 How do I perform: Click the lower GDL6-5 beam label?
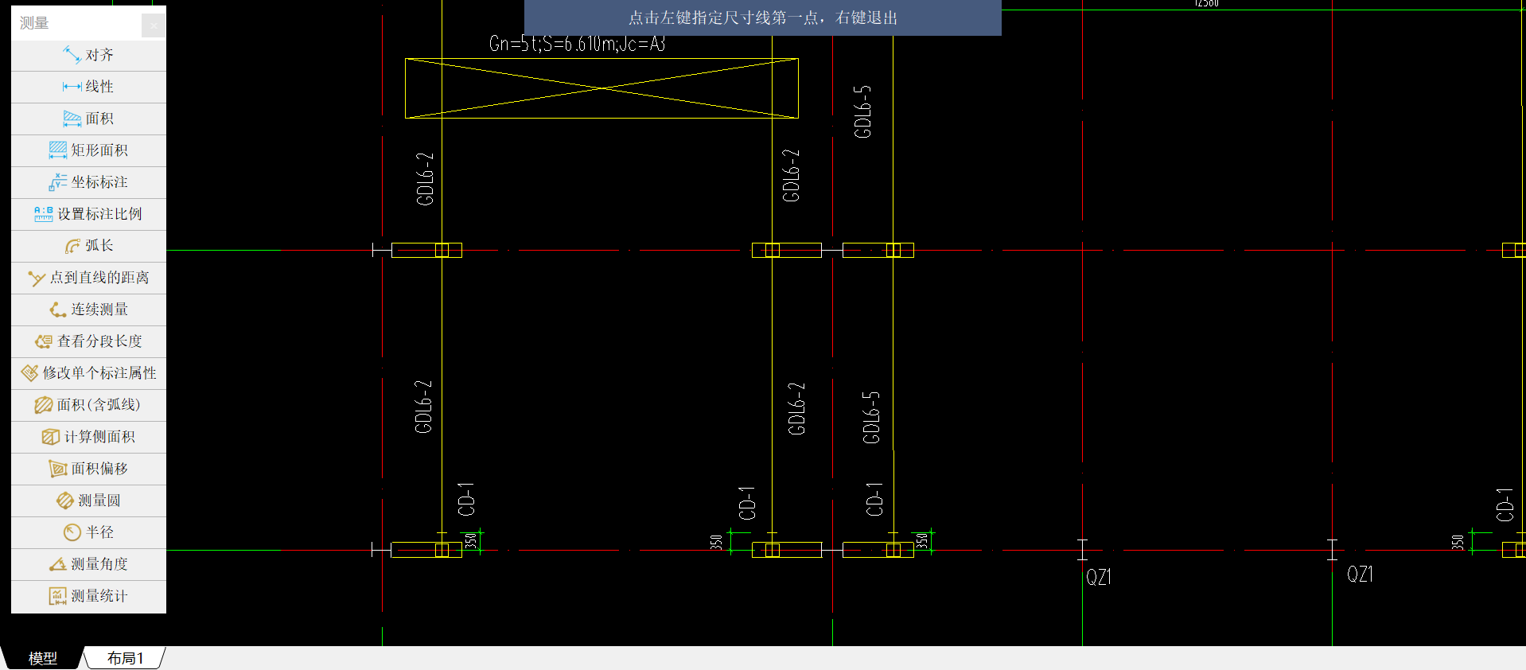coord(872,417)
